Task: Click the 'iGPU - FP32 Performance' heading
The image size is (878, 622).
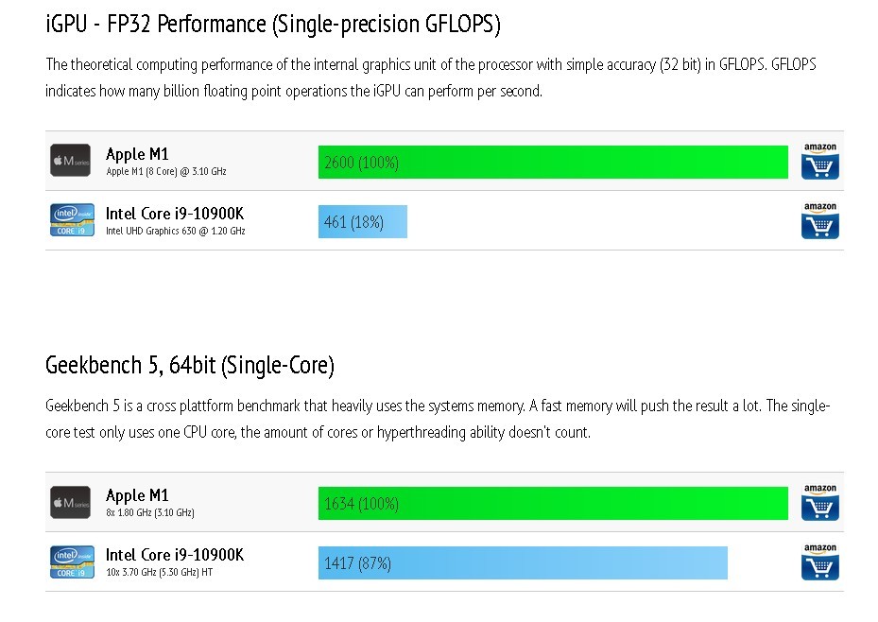Action: pyautogui.click(x=273, y=25)
